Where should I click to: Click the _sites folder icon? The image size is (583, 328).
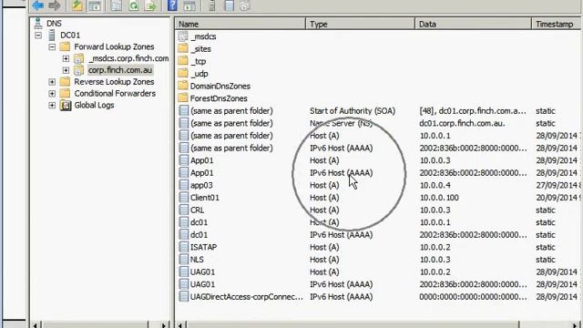pos(182,48)
